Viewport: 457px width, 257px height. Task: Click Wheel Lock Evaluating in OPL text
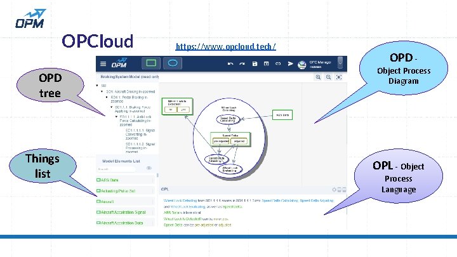pos(188,207)
